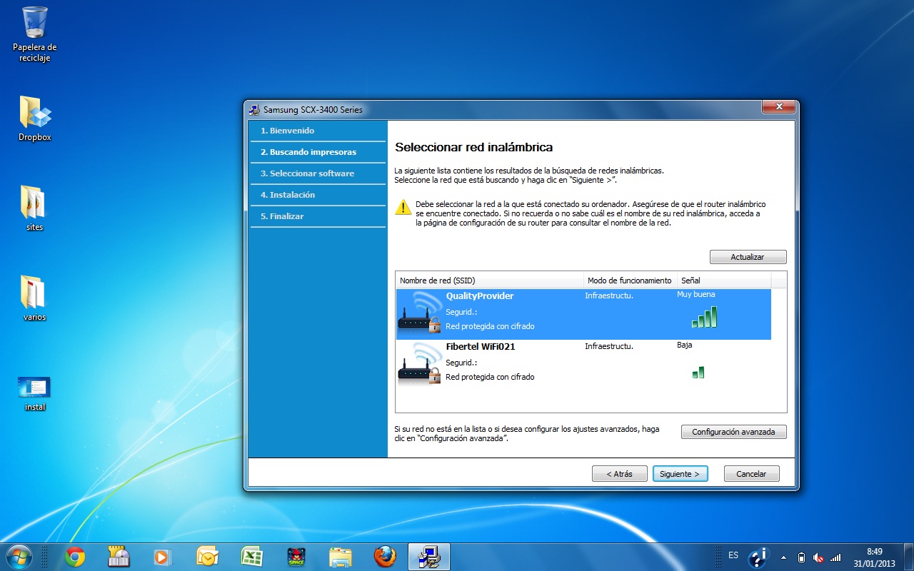
Task: Launch Angry Birds Space from taskbar
Action: [296, 556]
